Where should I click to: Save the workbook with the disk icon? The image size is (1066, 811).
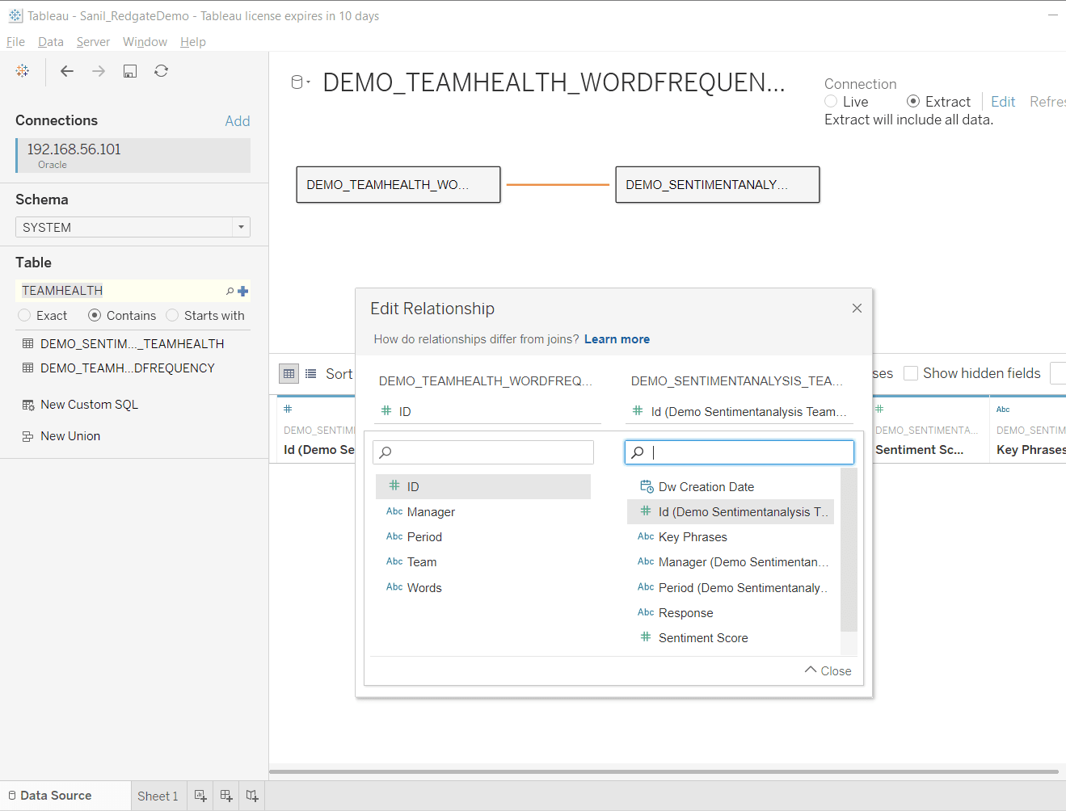130,71
